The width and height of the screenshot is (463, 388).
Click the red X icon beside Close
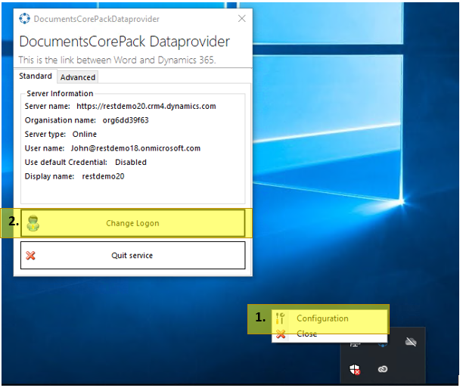(x=281, y=334)
